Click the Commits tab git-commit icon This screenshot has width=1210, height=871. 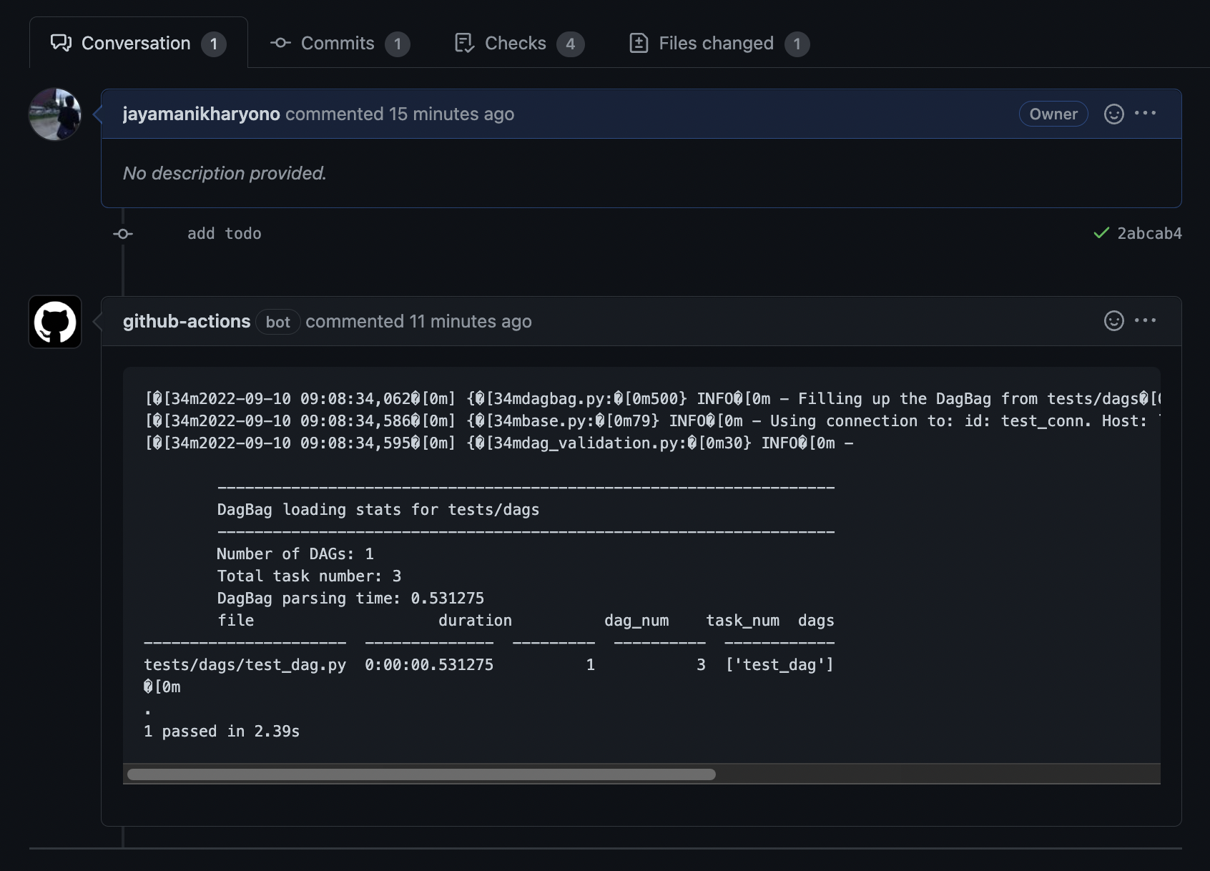[x=280, y=43]
